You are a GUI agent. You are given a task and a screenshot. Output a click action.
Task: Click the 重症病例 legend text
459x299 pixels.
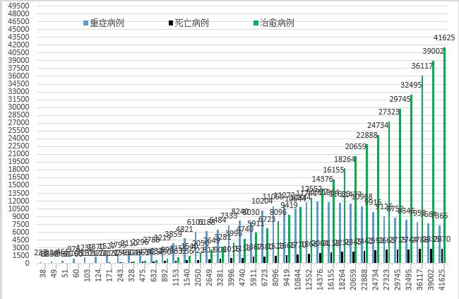tap(107, 23)
